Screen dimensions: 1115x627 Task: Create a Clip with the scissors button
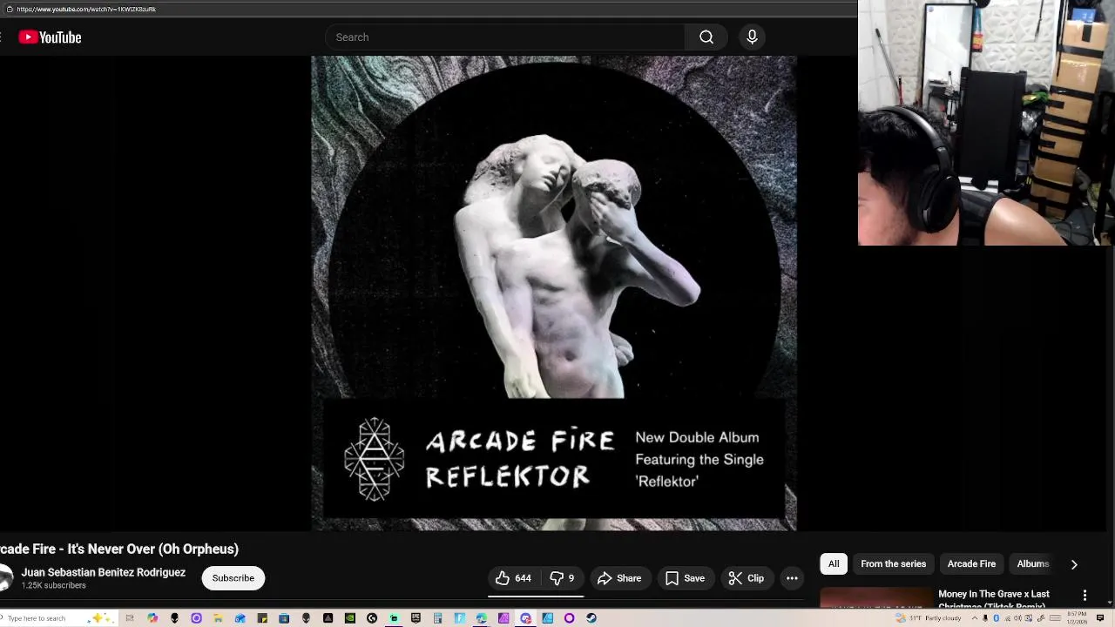point(747,578)
